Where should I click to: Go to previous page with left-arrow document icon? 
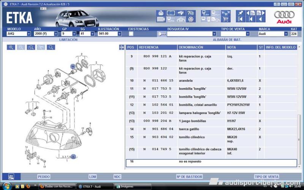250,13
